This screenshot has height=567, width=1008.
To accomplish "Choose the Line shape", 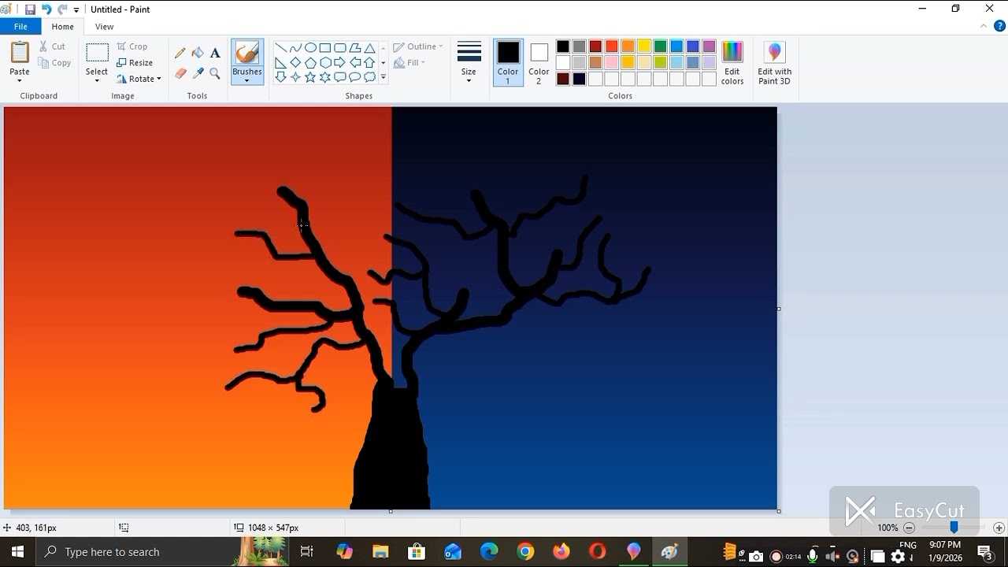I will [x=280, y=48].
